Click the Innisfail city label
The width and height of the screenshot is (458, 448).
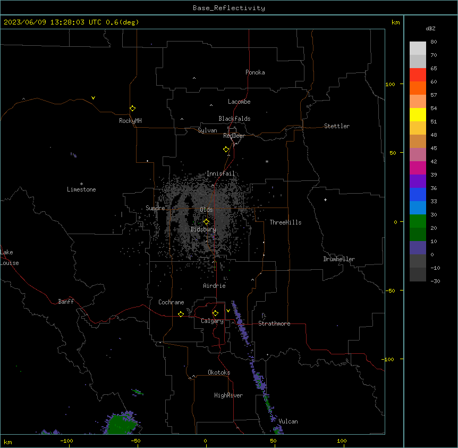click(220, 173)
